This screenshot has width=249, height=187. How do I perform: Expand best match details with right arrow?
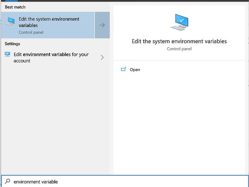tap(102, 25)
